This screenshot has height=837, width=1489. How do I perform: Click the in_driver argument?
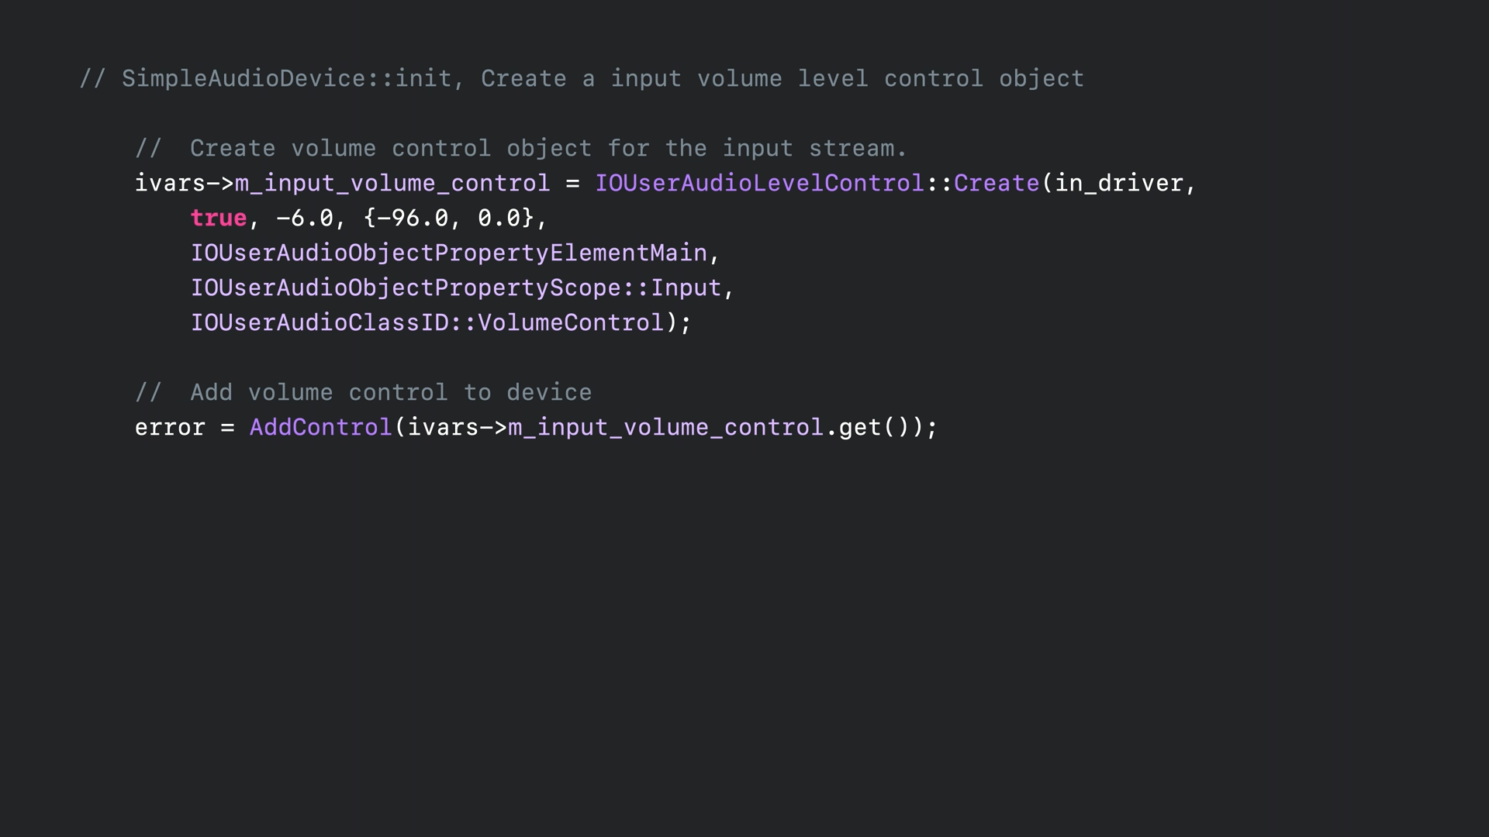click(1118, 183)
